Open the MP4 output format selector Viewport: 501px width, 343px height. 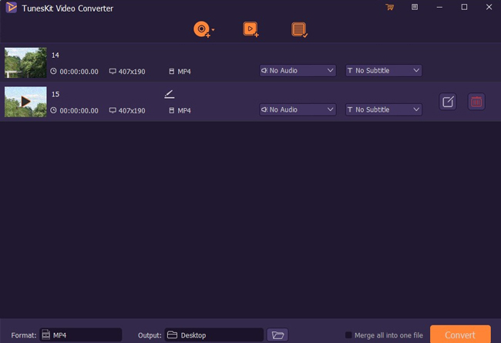tap(81, 335)
